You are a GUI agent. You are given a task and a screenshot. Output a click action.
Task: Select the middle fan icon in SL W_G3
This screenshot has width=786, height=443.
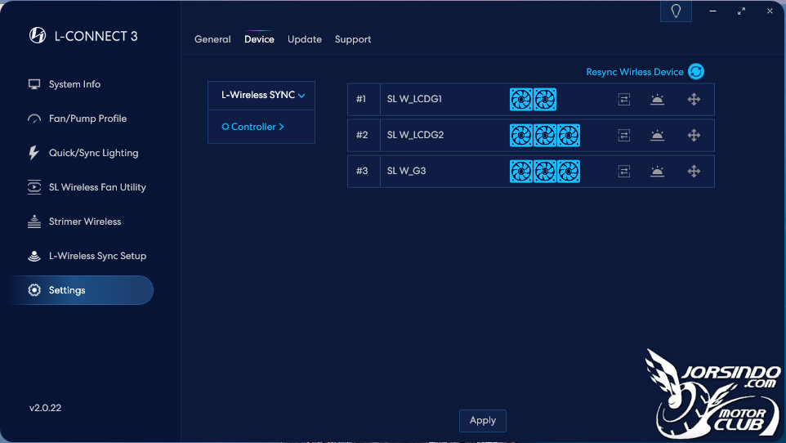[545, 172]
